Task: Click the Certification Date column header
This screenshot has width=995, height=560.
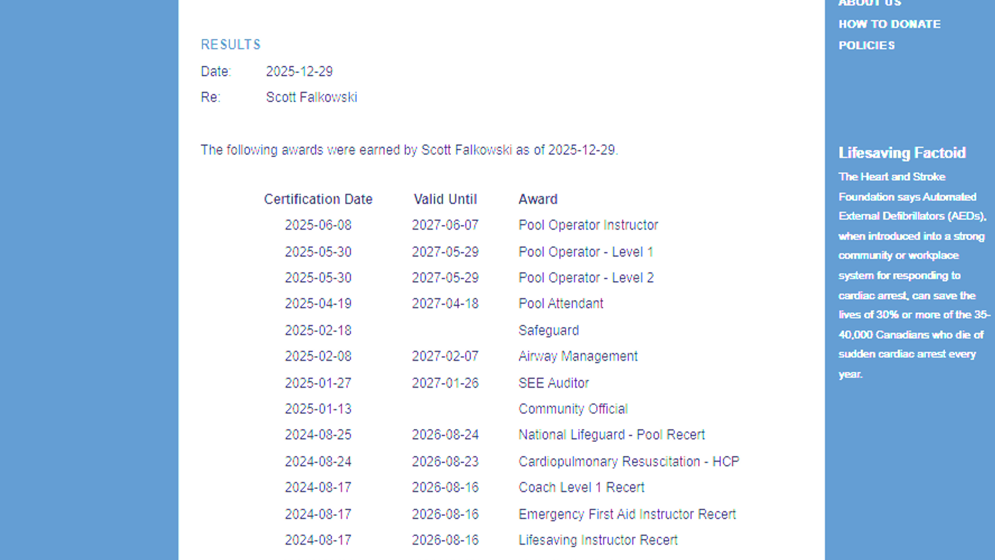Action: tap(318, 199)
